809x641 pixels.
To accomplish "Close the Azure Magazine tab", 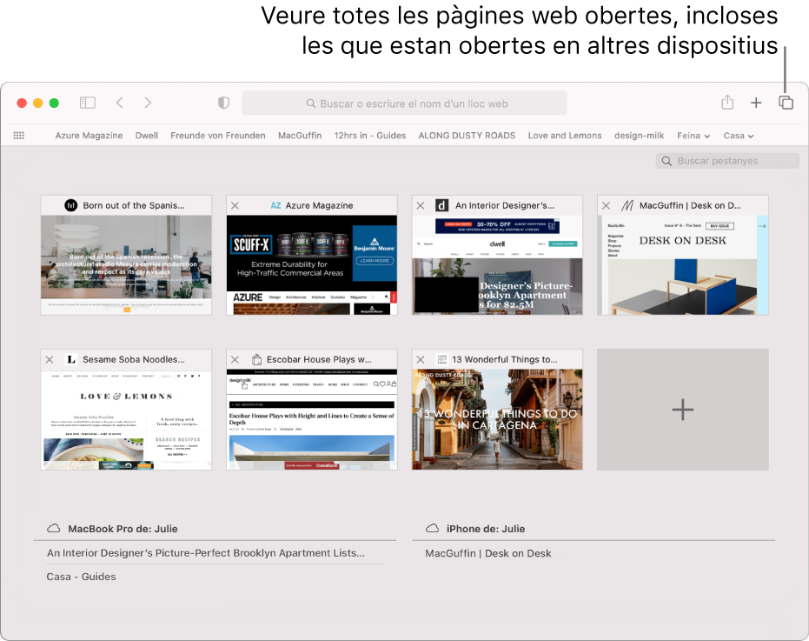I will tap(235, 205).
